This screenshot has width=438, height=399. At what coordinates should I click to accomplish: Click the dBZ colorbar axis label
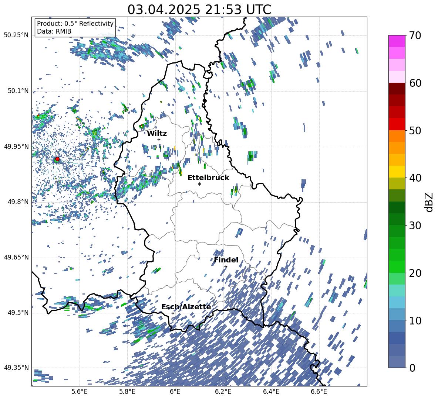(429, 202)
